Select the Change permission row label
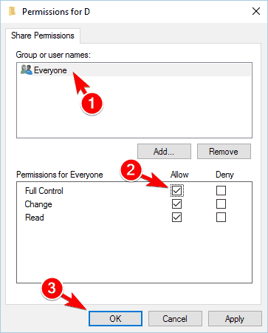This screenshot has height=333, width=268. tap(38, 204)
